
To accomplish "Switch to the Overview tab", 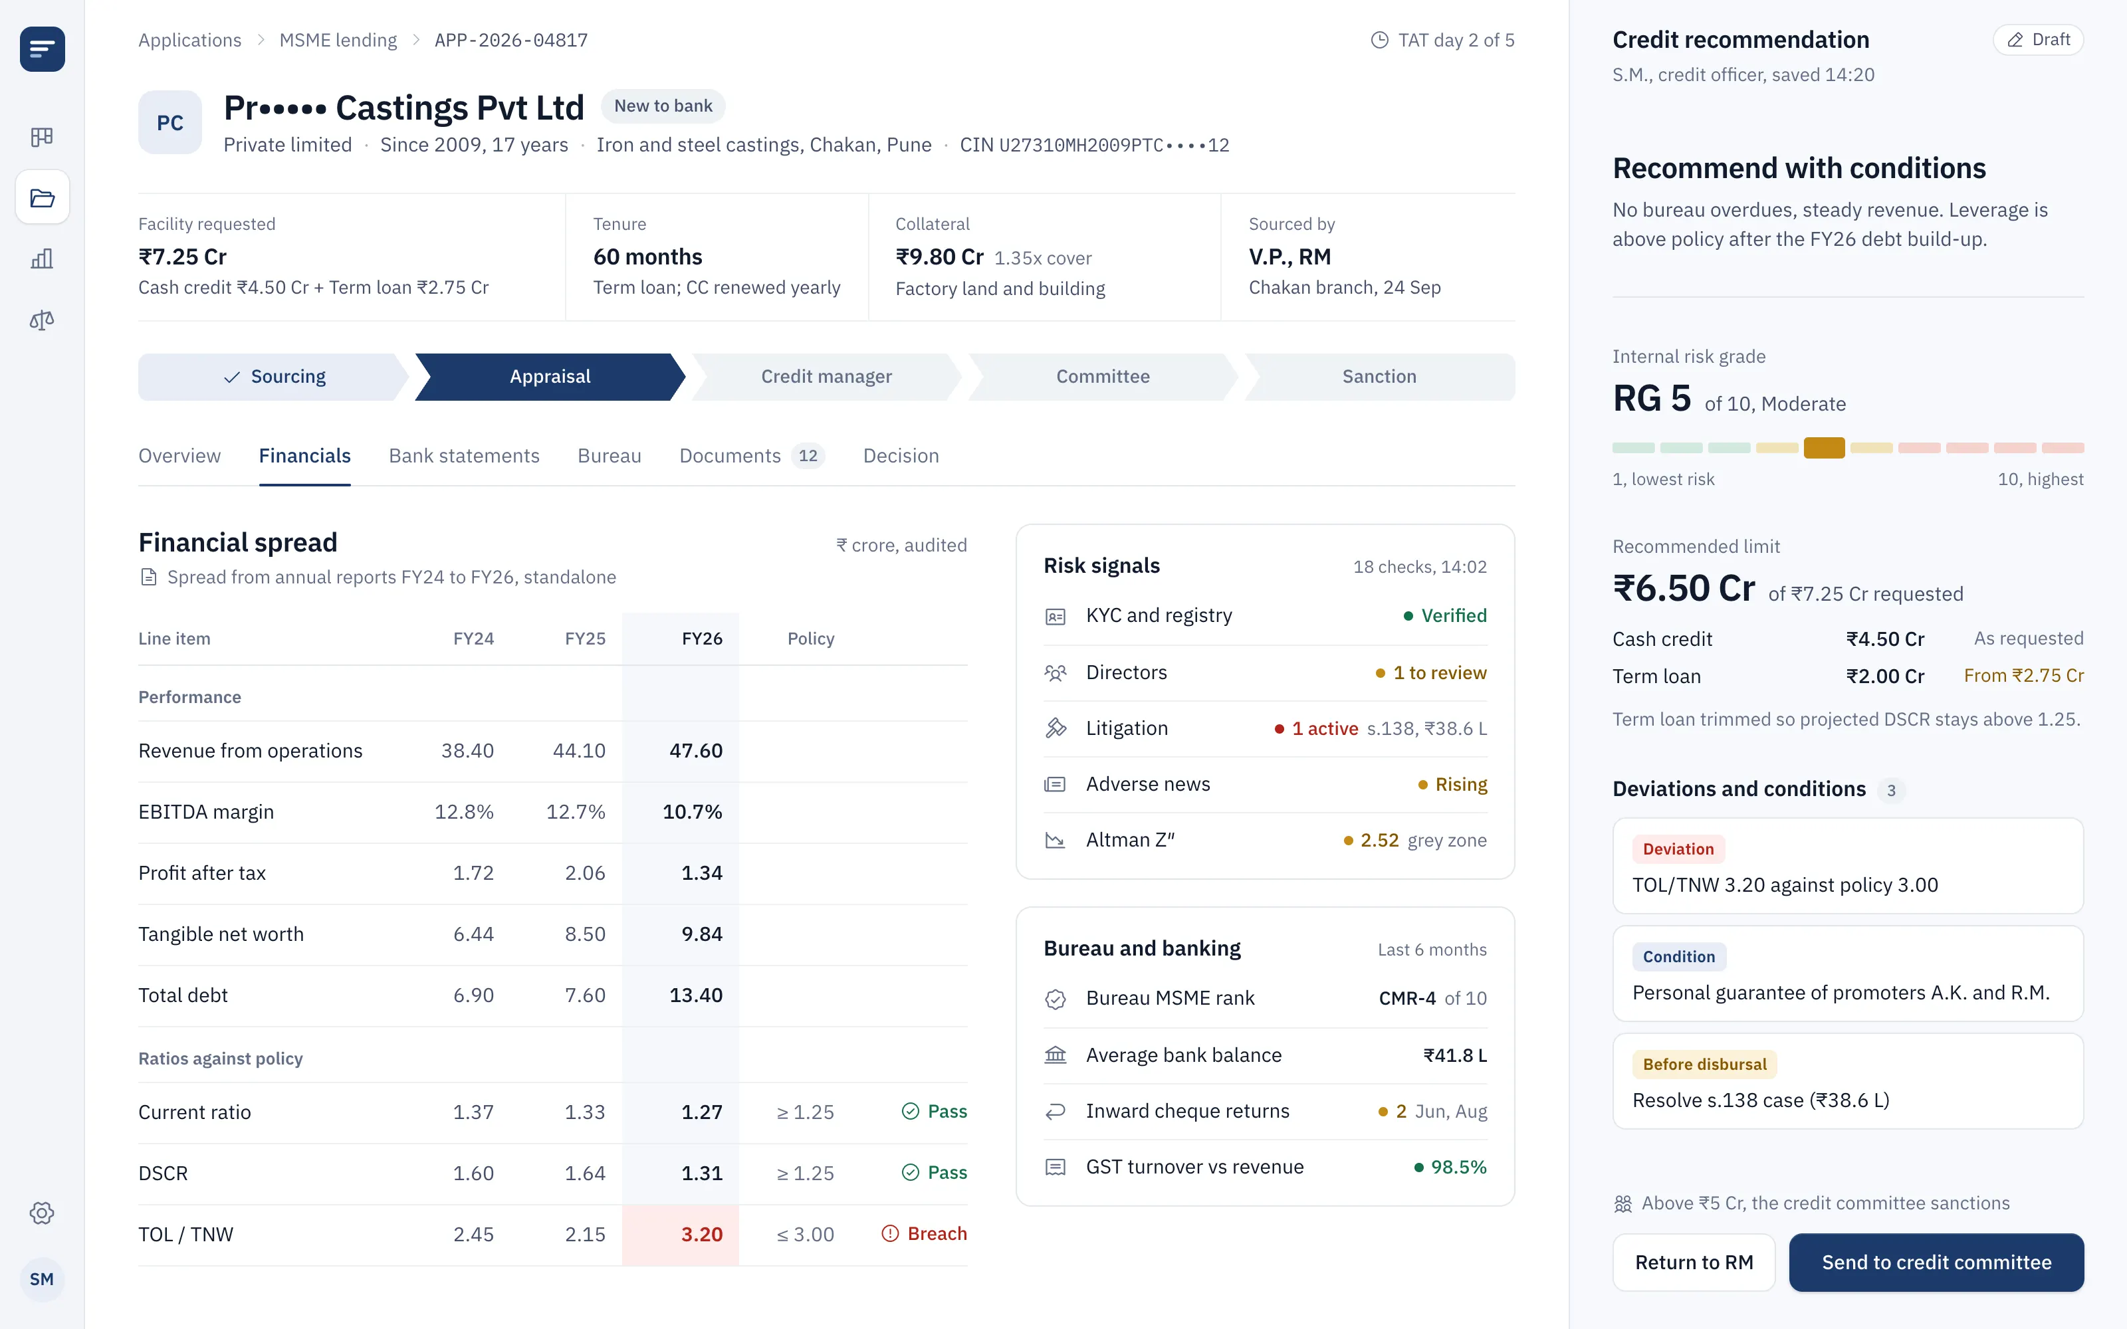I will tap(179, 457).
